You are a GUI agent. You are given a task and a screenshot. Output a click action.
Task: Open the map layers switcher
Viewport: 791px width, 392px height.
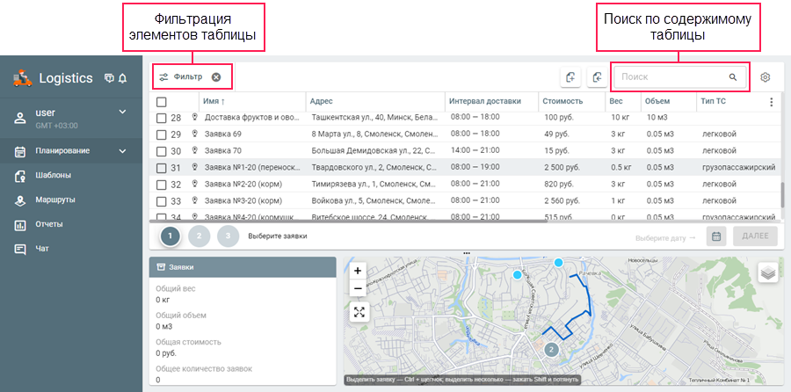coord(767,272)
